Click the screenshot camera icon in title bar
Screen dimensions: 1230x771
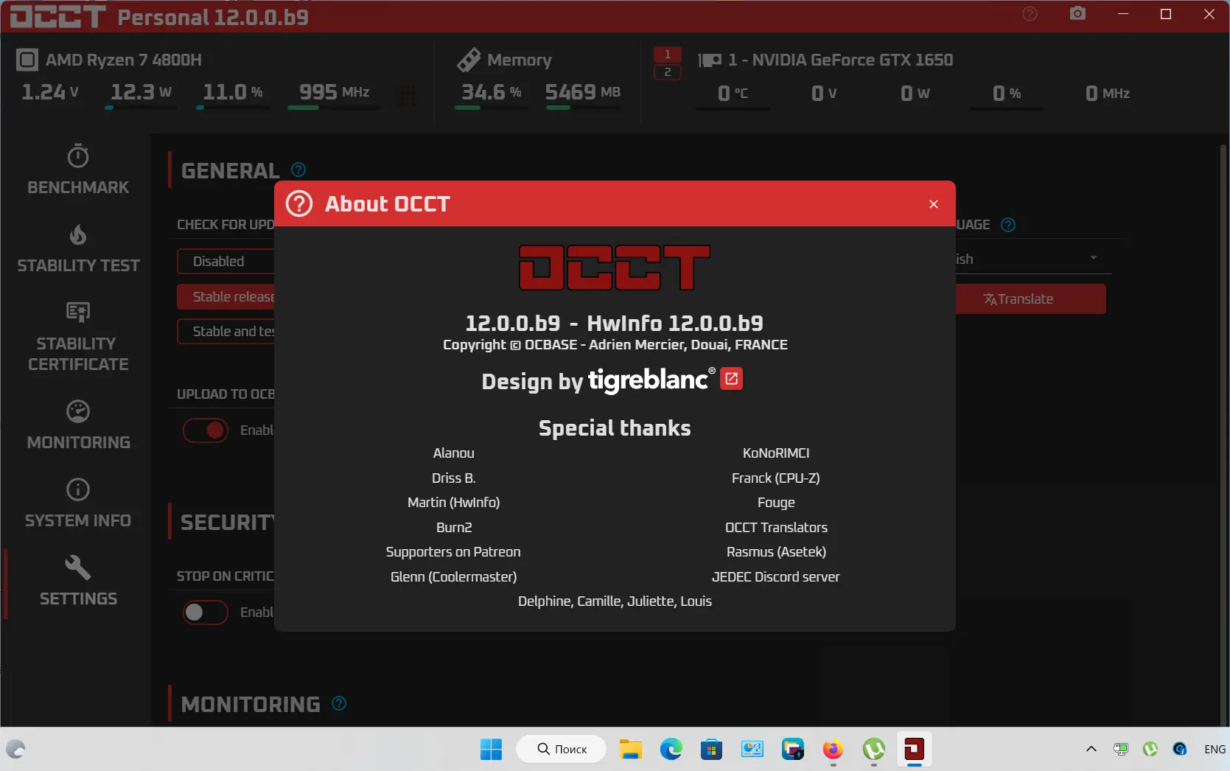tap(1077, 14)
